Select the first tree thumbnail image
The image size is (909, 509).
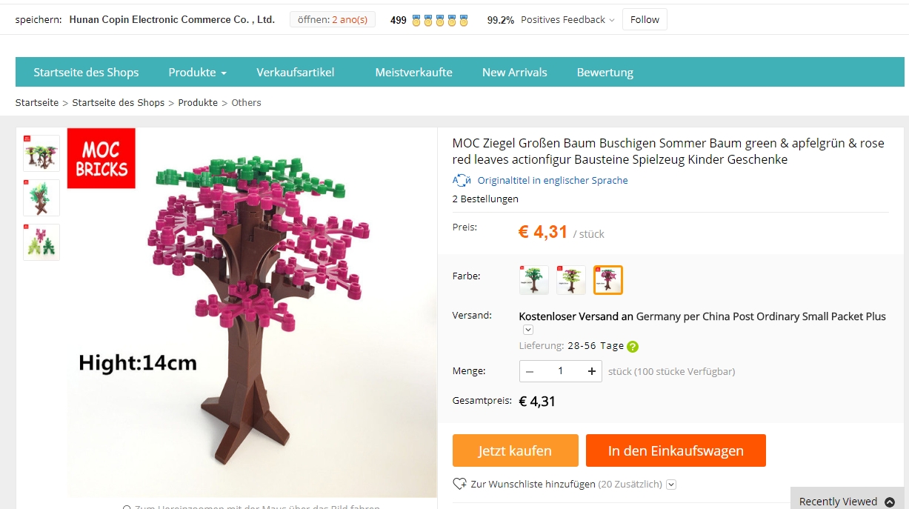pos(41,153)
